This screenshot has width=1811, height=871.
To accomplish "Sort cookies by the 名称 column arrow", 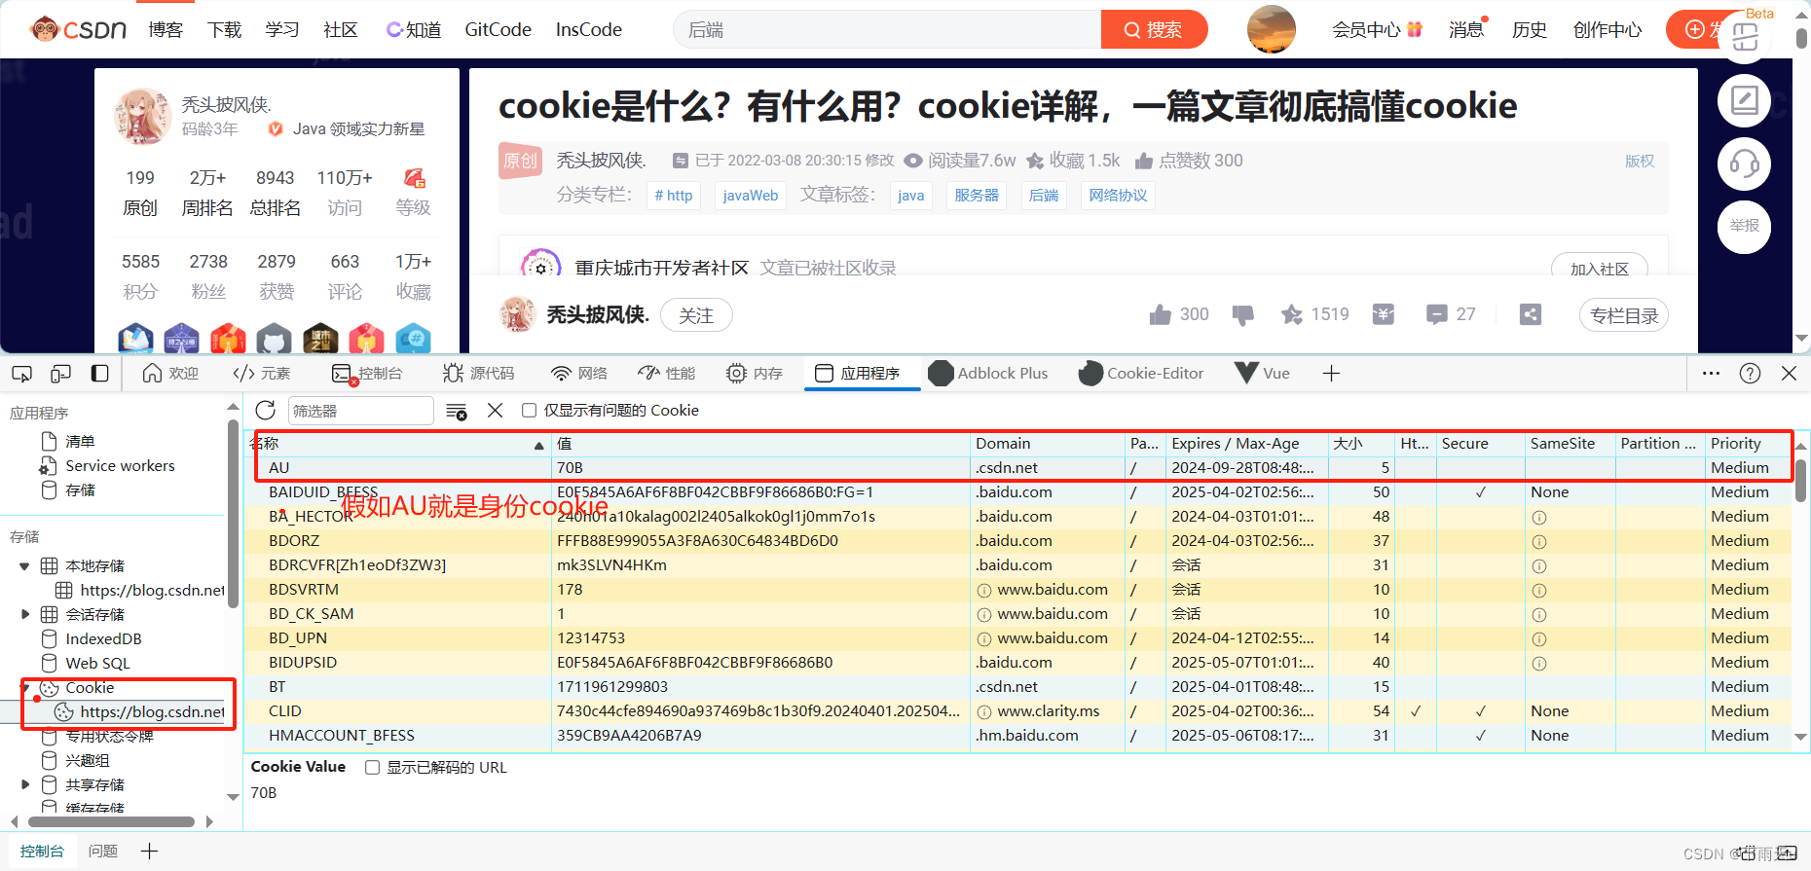I will pos(538,445).
